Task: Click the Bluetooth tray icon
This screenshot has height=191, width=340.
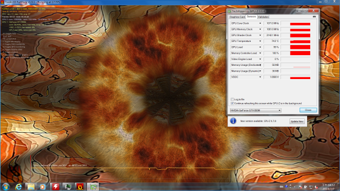Action: tap(286, 187)
